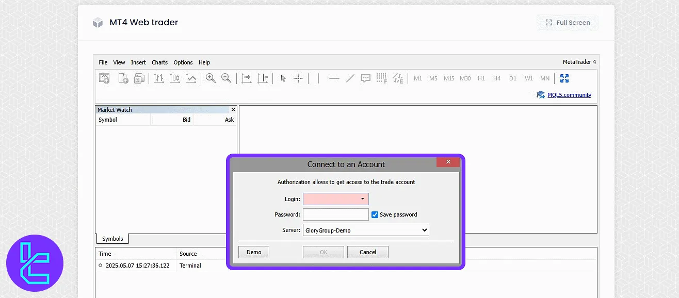Set timeframe to D1
Image resolution: width=679 pixels, height=298 pixels.
coord(513,78)
